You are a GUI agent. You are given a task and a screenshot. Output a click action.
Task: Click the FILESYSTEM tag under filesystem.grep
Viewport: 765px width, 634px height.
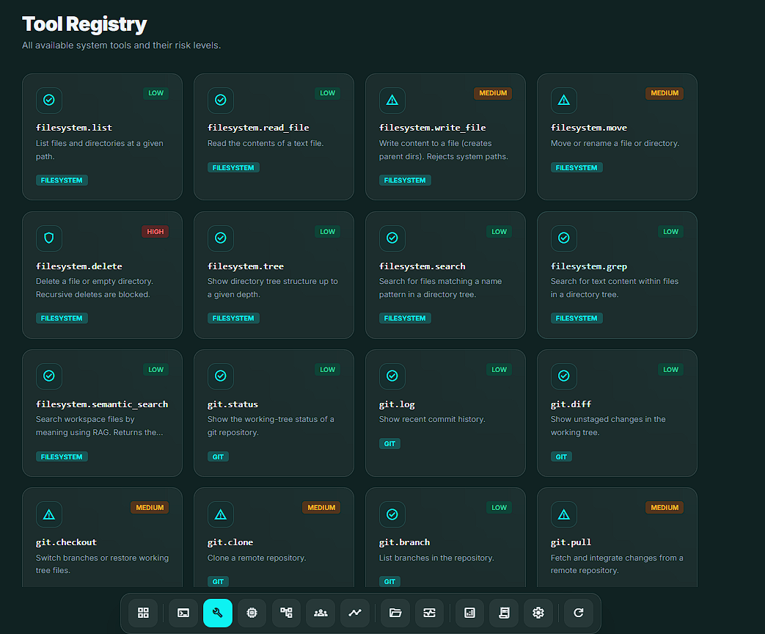(x=577, y=318)
